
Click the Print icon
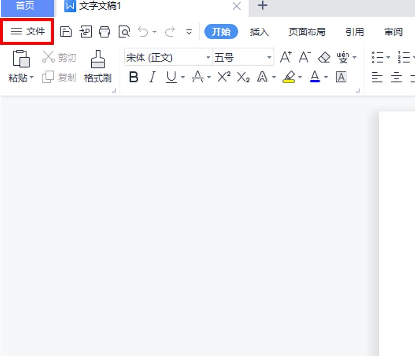[x=104, y=32]
